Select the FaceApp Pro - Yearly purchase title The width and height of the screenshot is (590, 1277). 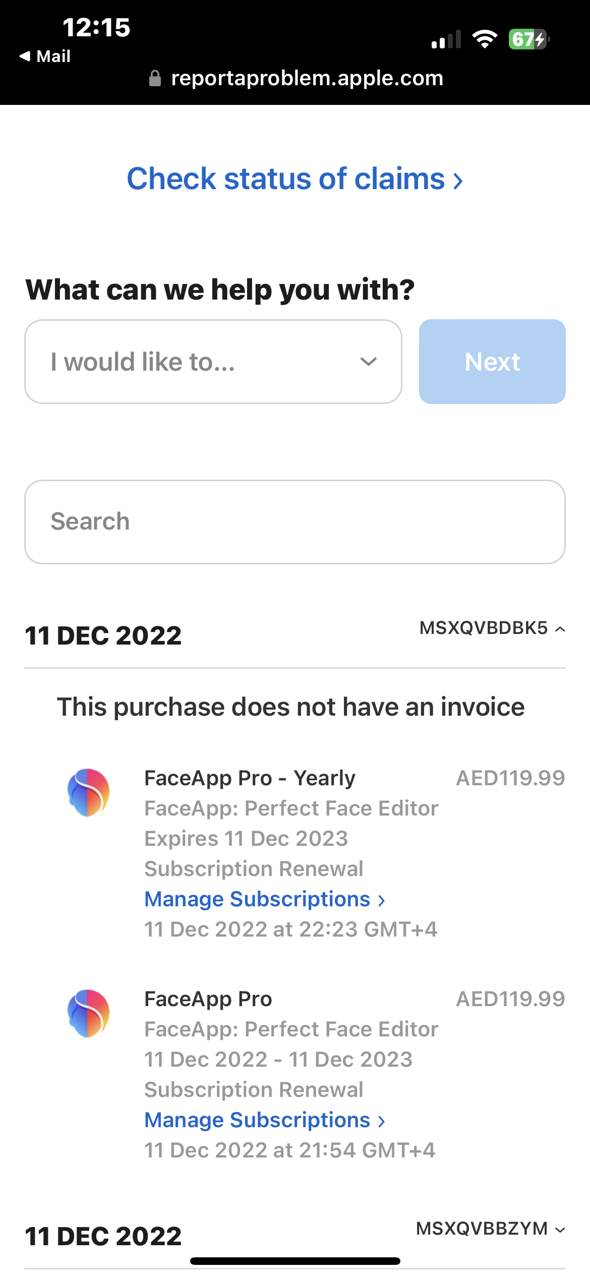pyautogui.click(x=250, y=778)
